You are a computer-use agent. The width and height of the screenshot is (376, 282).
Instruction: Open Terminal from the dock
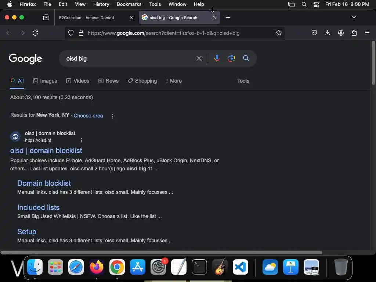tap(199, 267)
